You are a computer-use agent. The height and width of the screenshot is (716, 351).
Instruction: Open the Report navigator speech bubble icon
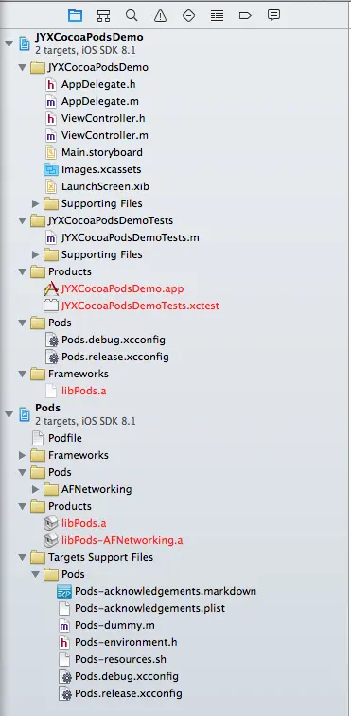tap(273, 15)
